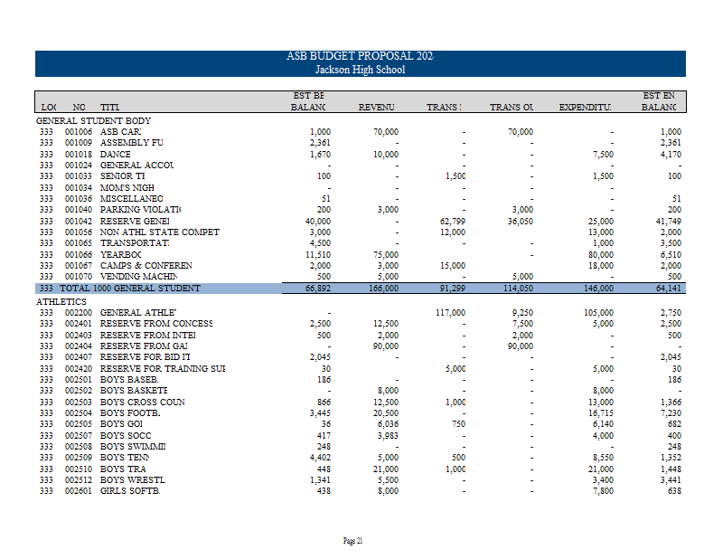Select RESERVE FROM CONCESS row title
Viewport: 723px width, 559px height.
[x=156, y=324]
